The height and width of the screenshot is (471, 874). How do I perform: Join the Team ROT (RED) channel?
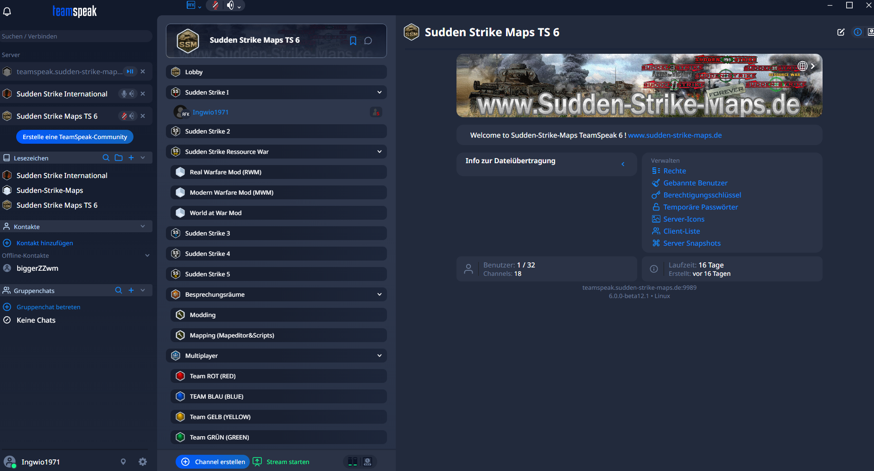pyautogui.click(x=279, y=376)
